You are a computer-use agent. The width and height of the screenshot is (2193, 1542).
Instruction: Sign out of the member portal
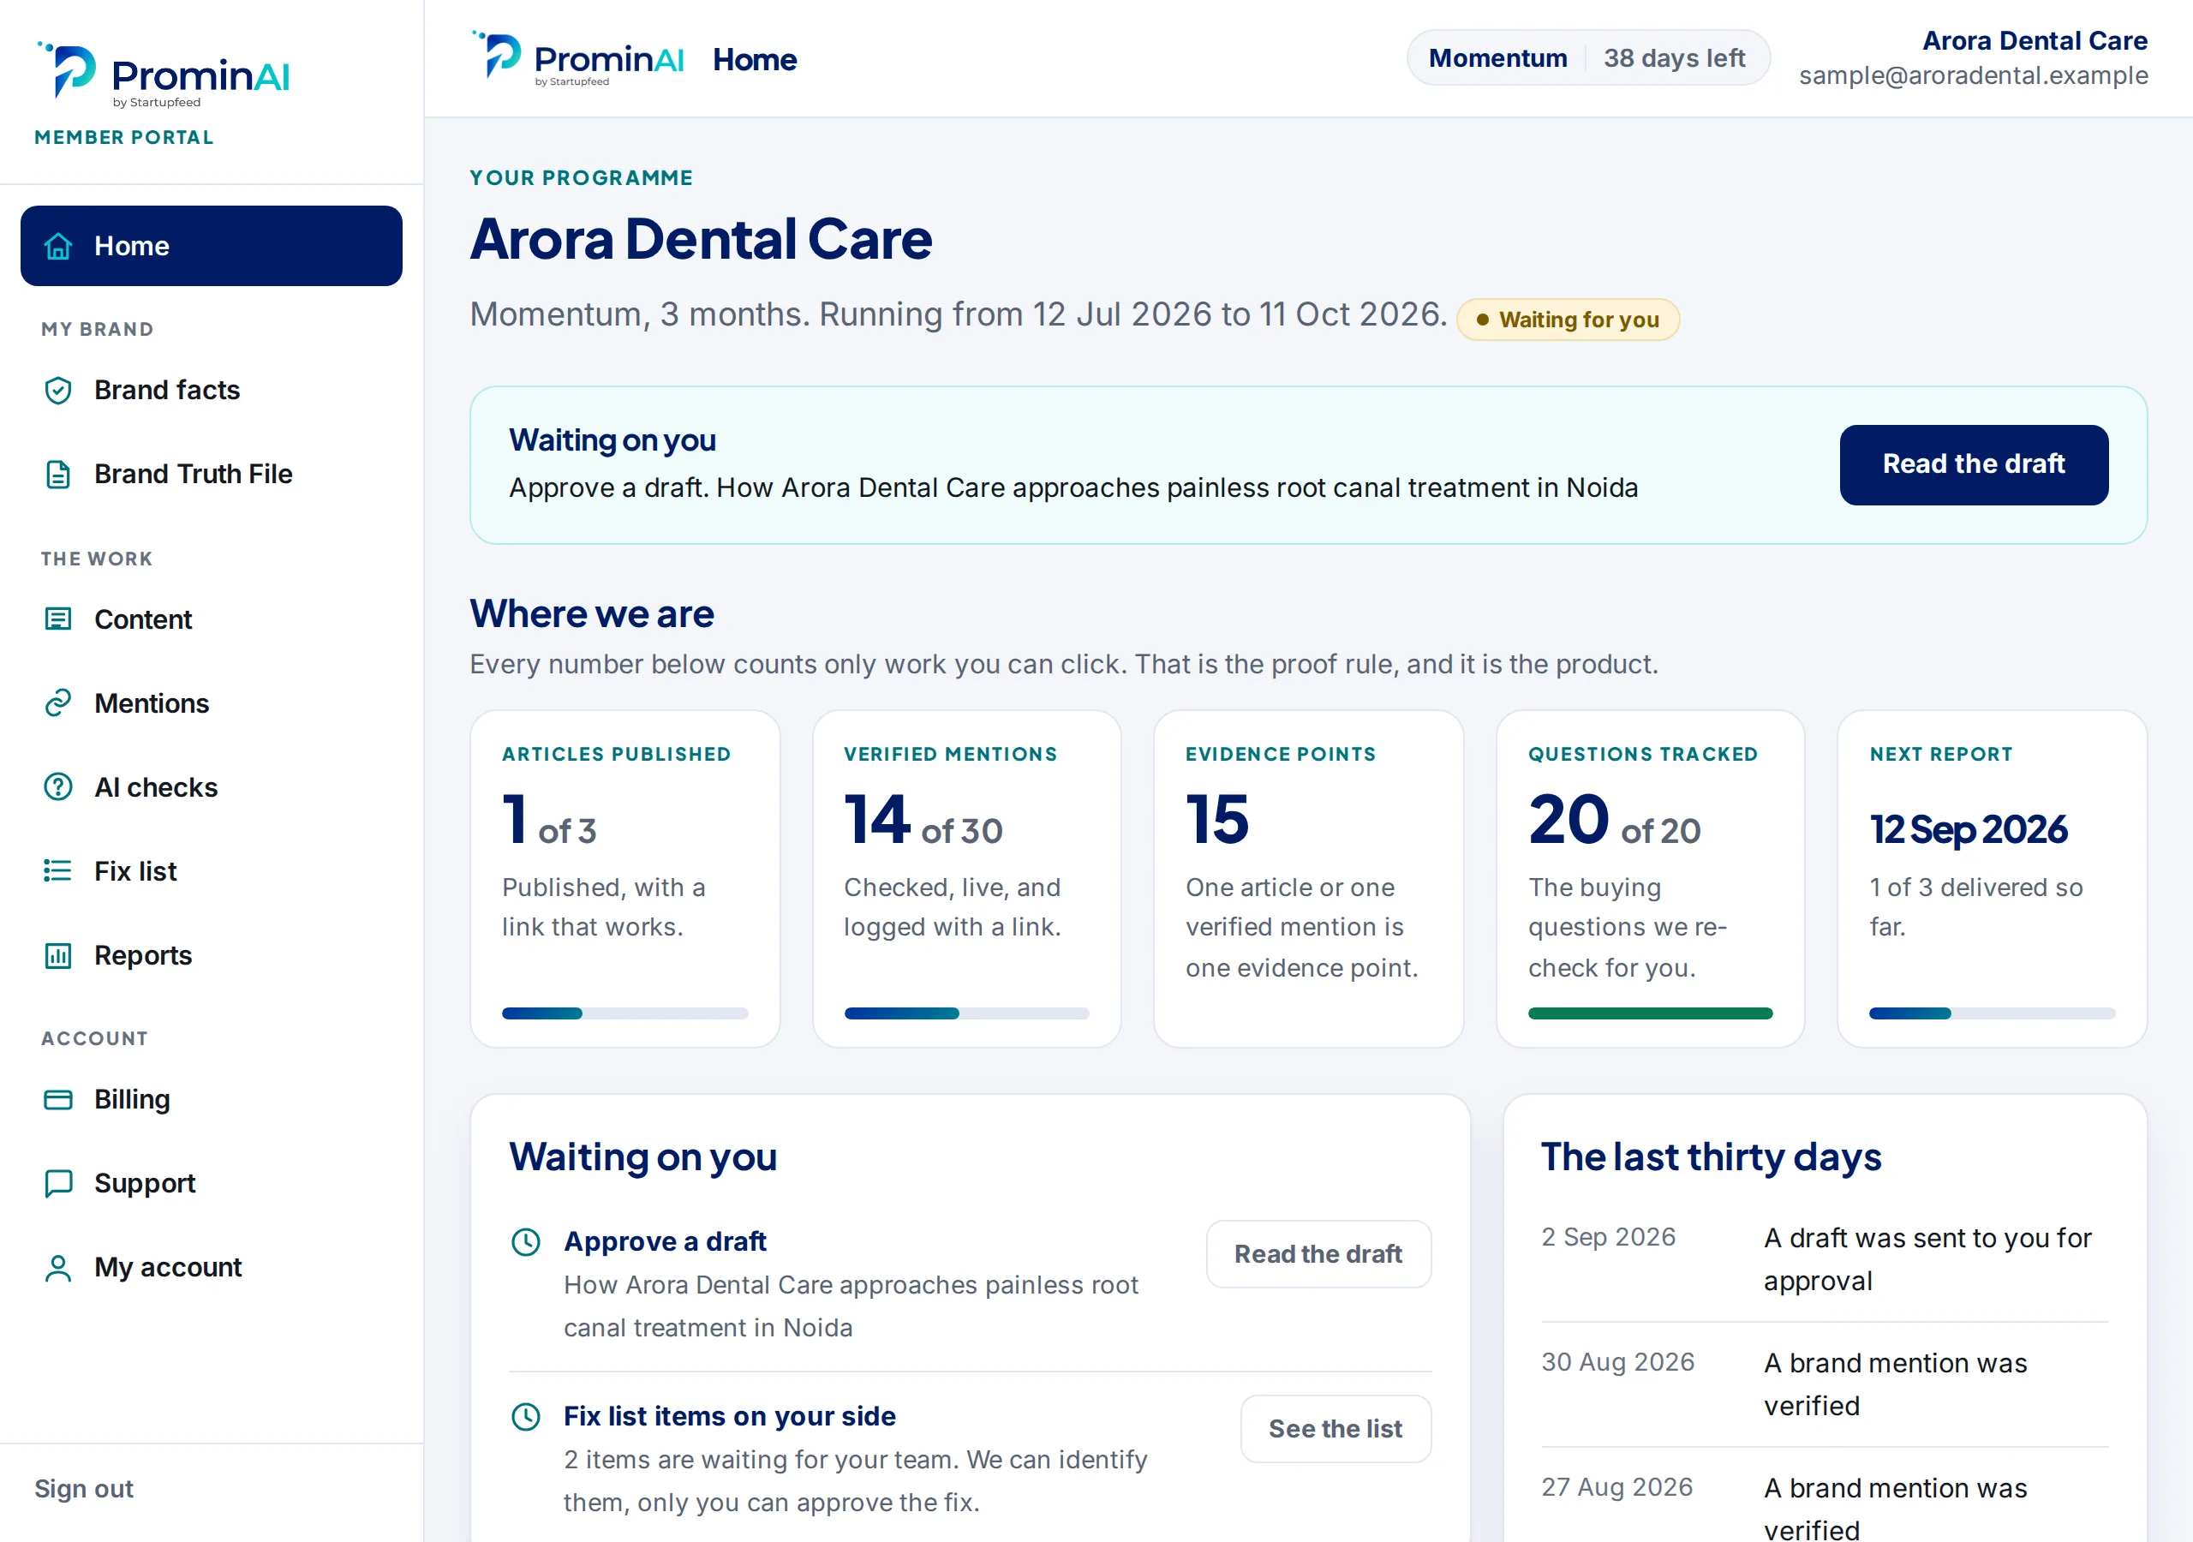click(x=84, y=1489)
